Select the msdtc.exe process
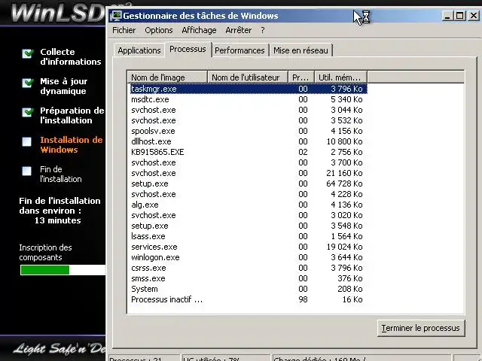The height and width of the screenshot is (361, 482). tap(249, 99)
